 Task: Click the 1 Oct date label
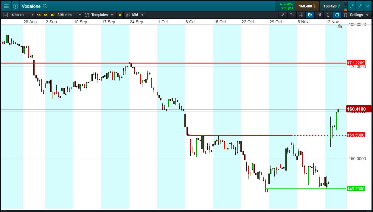tap(163, 22)
